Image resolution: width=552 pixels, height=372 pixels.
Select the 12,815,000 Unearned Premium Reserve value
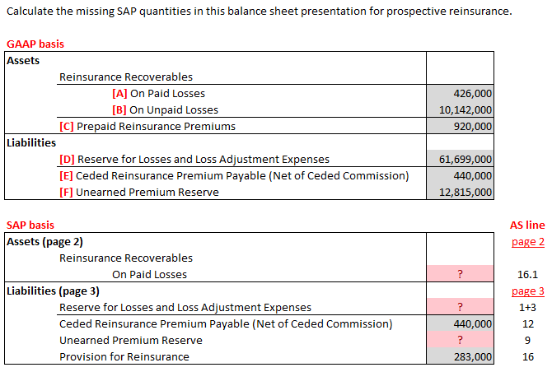point(460,192)
